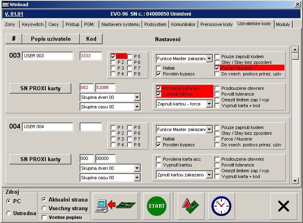
Task: Open the clock time settings icon
Action: point(221,205)
